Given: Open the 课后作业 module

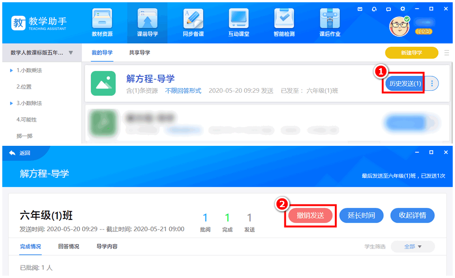Looking at the screenshot, I should [329, 23].
